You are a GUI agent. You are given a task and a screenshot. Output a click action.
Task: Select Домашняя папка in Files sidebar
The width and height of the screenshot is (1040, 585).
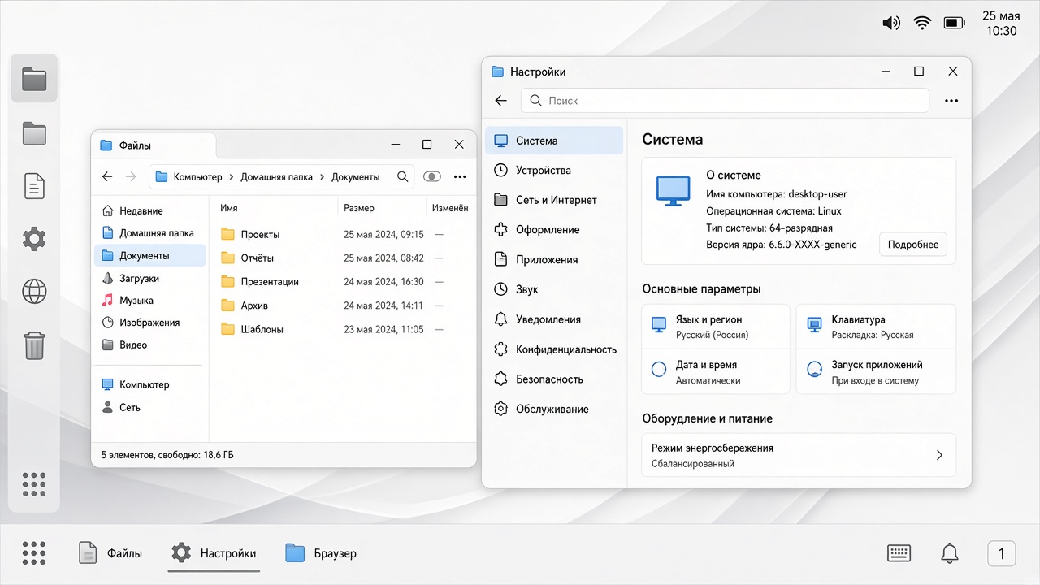pos(150,233)
